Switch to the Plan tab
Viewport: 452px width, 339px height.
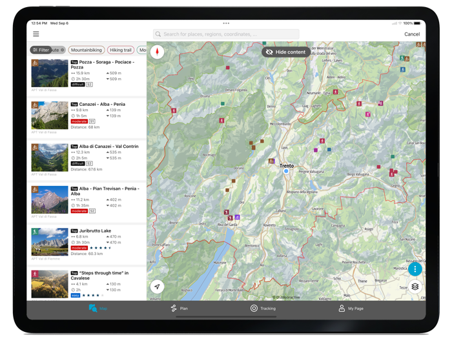tap(180, 308)
